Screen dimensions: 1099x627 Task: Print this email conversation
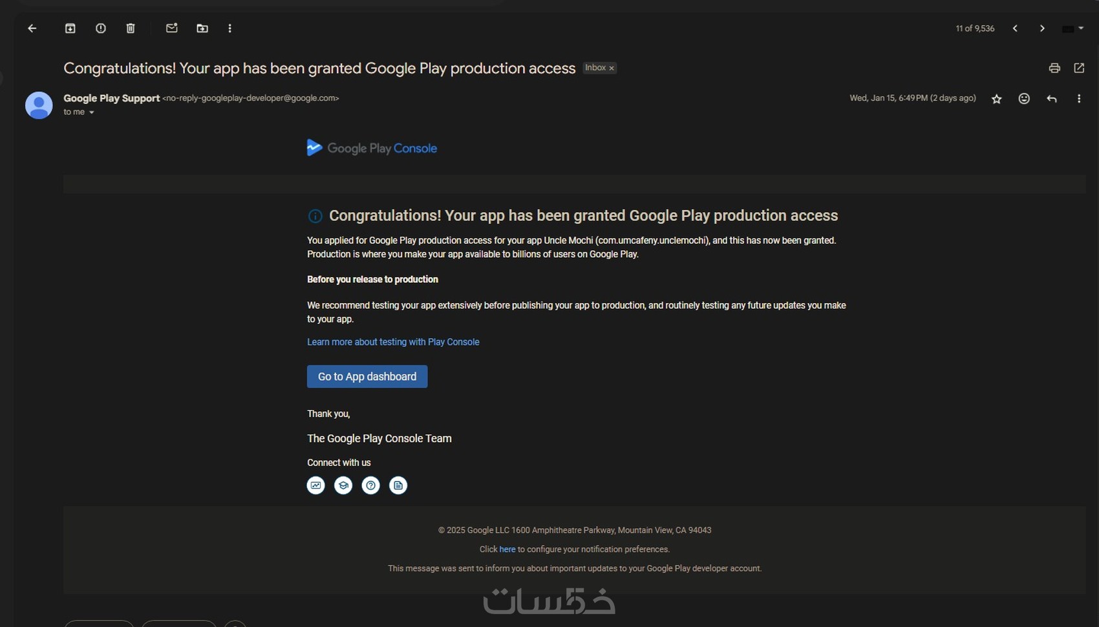pyautogui.click(x=1054, y=68)
